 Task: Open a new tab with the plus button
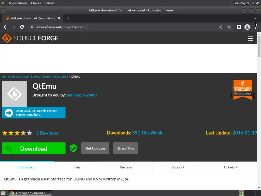click(x=69, y=18)
